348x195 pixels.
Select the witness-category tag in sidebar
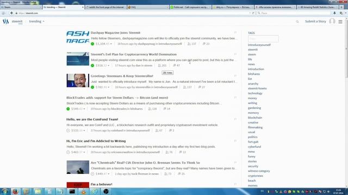pyautogui.click(x=259, y=171)
